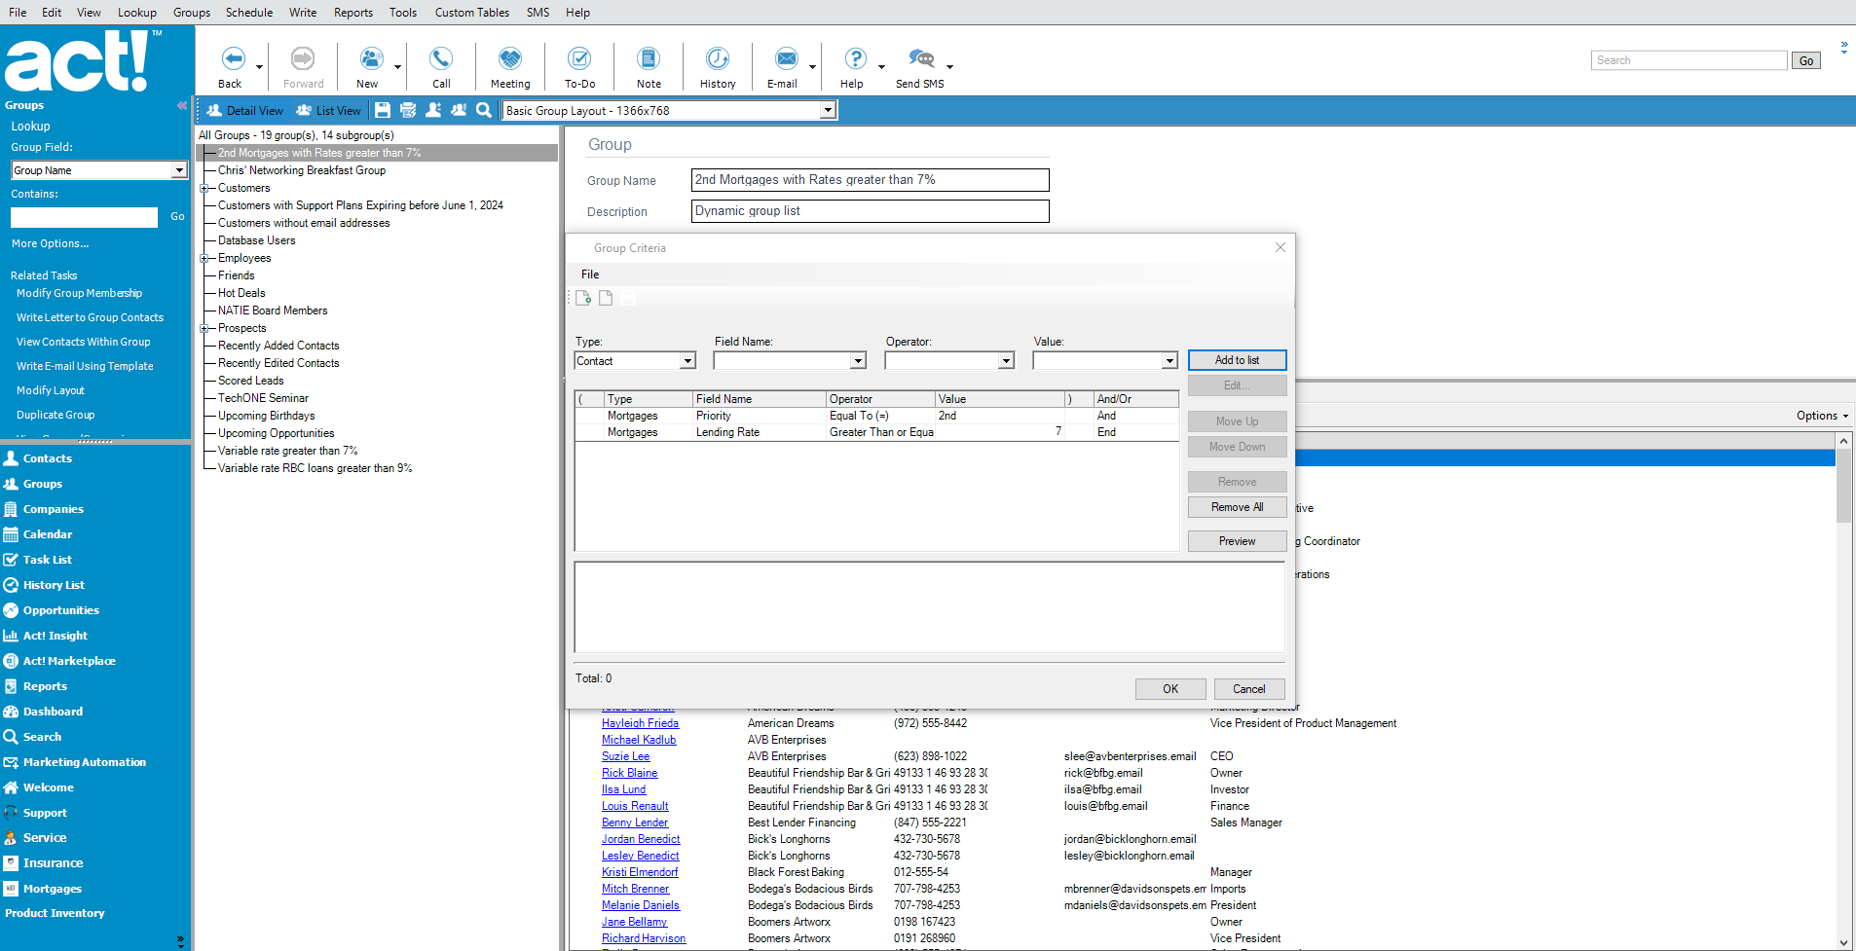Click the Jordan Benedict contact link
Viewport: 1856px width, 951px height.
click(x=641, y=839)
